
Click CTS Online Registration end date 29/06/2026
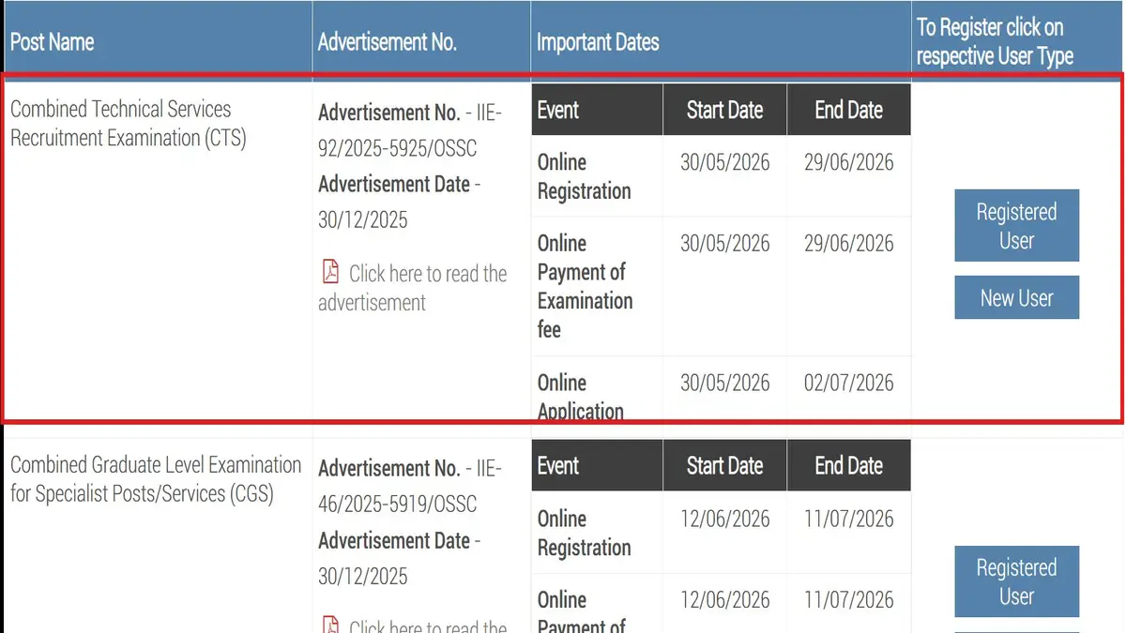(848, 162)
